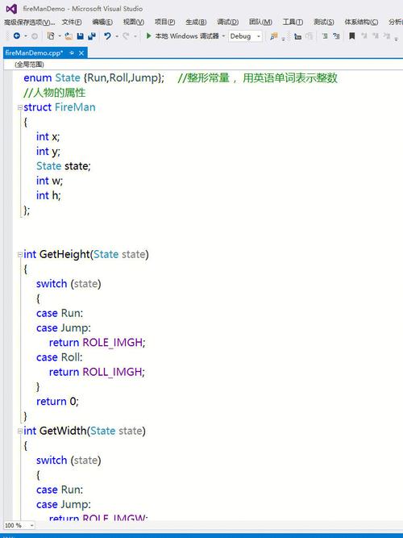Image resolution: width=403 pixels, height=538 pixels.
Task: Open the 文件(F) menu
Action: 72,22
